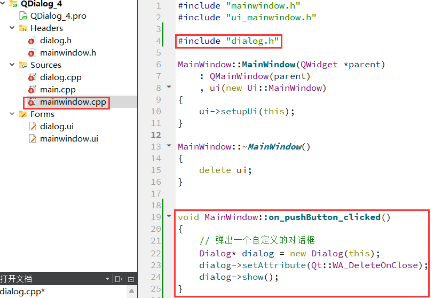Viewport: 434px width, 298px height.
Task: Split the open documents panel
Action: pyautogui.click(x=119, y=279)
